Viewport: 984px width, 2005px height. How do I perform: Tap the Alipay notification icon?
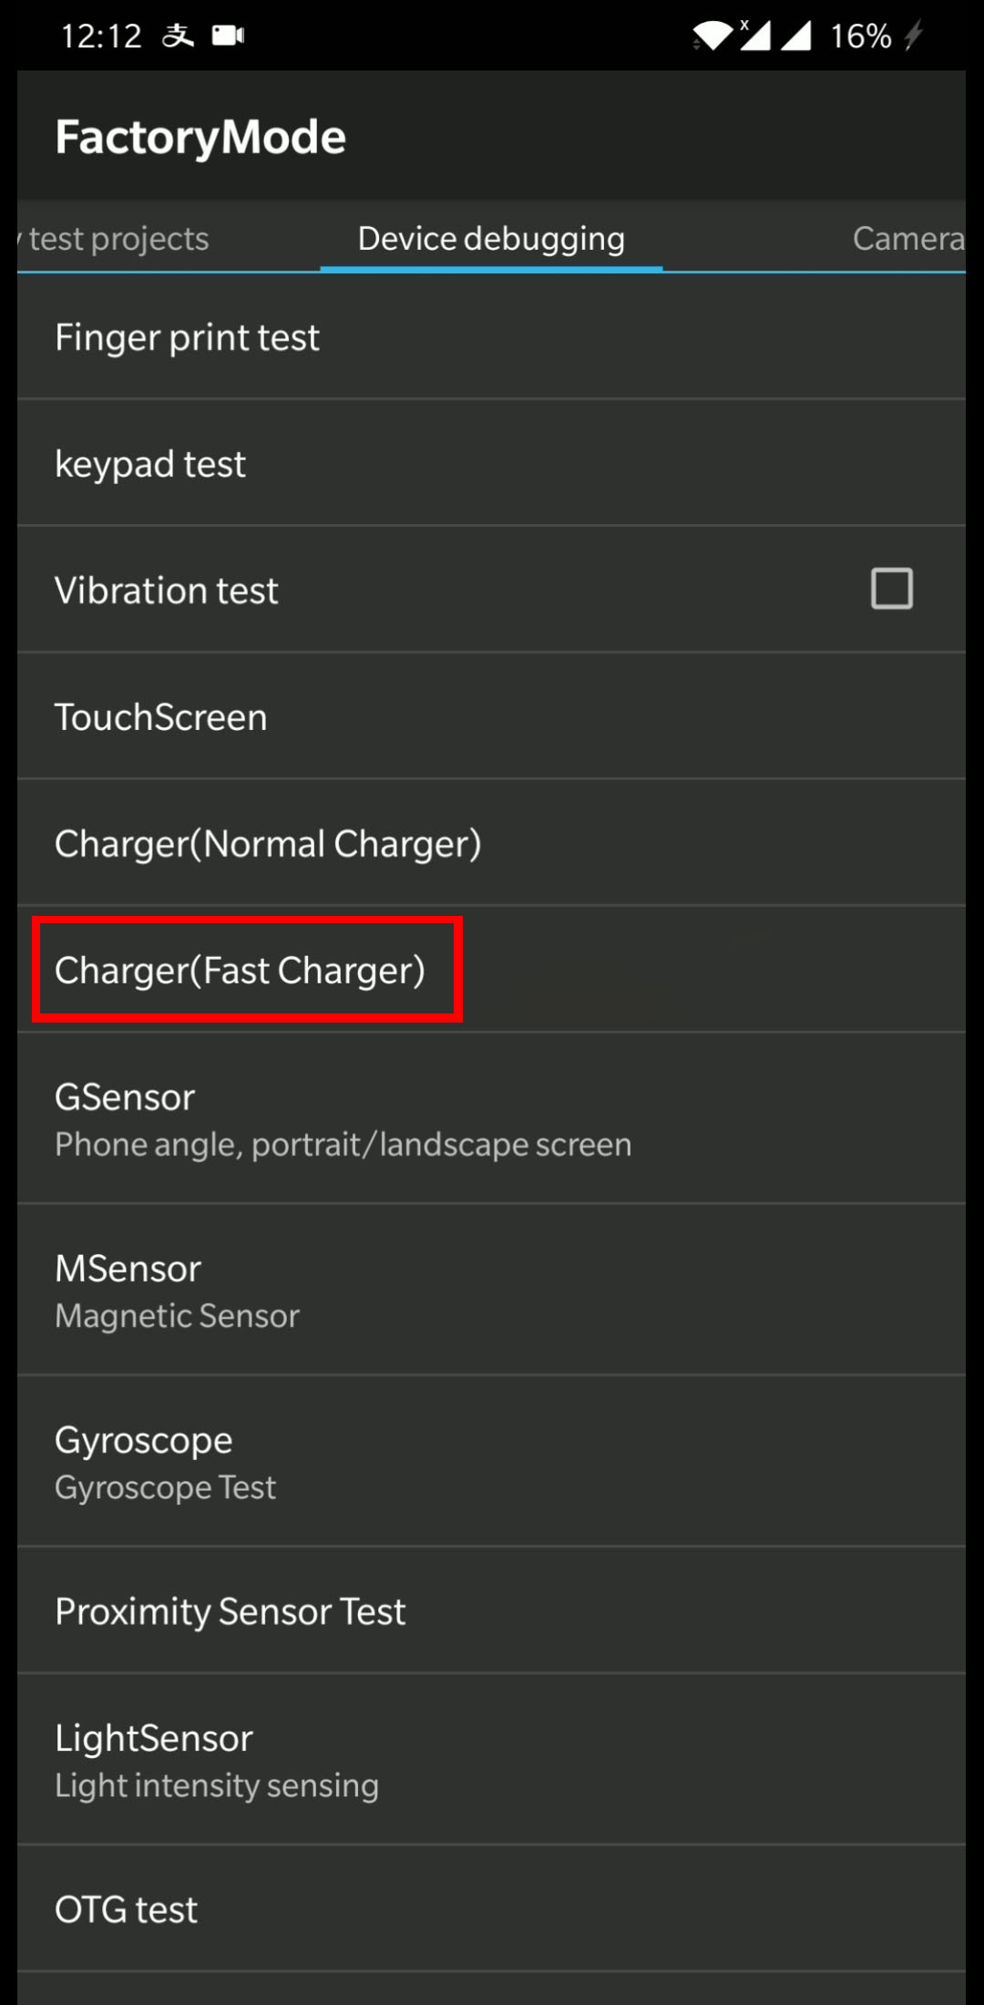click(179, 36)
